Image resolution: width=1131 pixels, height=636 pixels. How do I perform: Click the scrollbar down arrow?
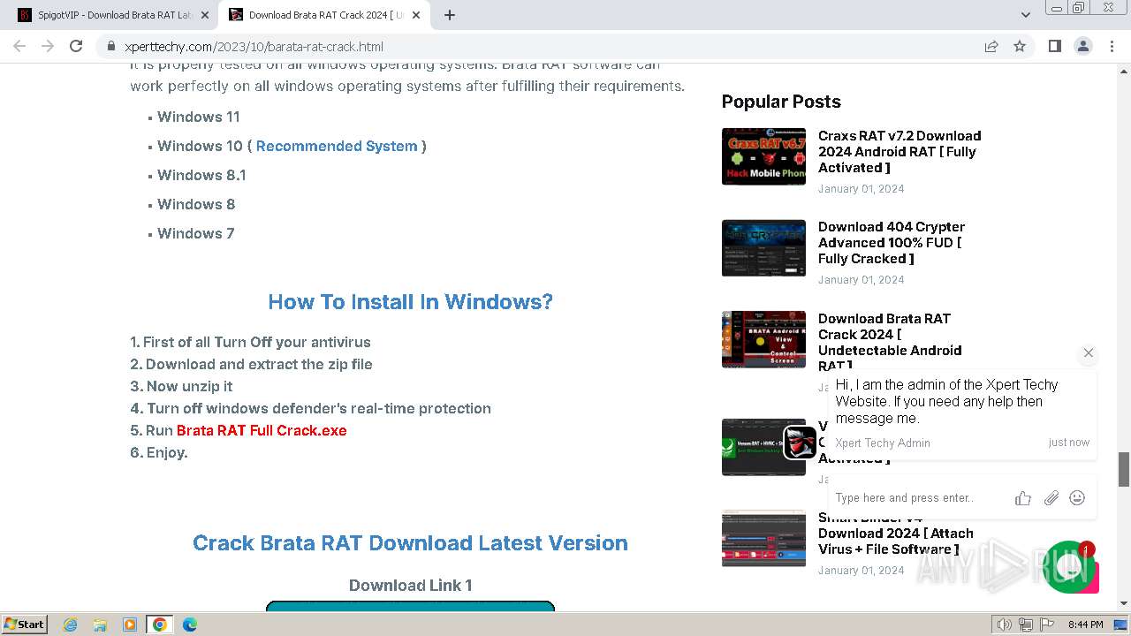tap(1124, 603)
